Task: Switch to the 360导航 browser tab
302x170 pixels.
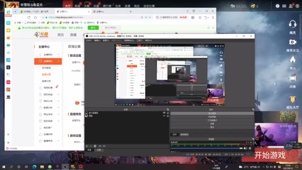Action: click(x=36, y=12)
